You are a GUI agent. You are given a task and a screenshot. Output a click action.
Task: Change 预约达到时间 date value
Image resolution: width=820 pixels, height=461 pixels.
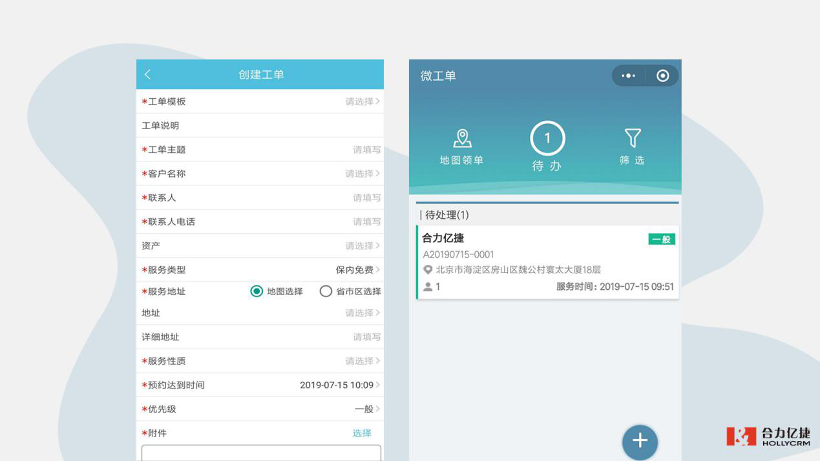(340, 385)
